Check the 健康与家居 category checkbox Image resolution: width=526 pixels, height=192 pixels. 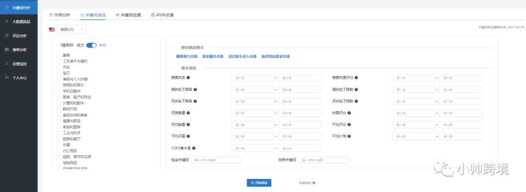pos(59,121)
